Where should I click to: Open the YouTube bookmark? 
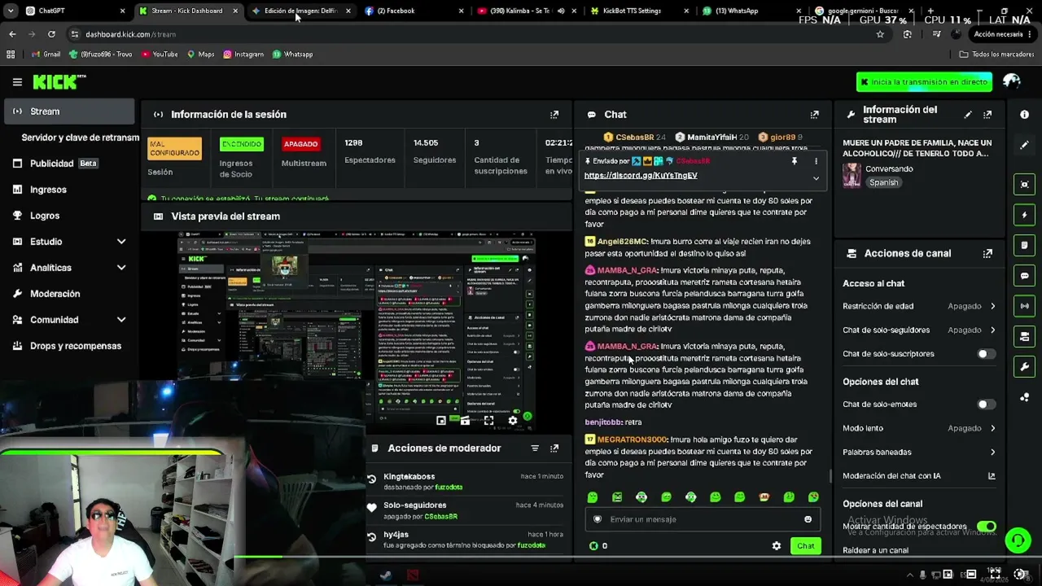click(x=160, y=55)
